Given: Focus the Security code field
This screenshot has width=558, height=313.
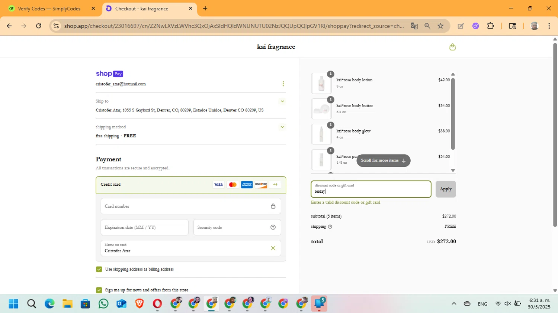Looking at the screenshot, I should click(x=237, y=227).
